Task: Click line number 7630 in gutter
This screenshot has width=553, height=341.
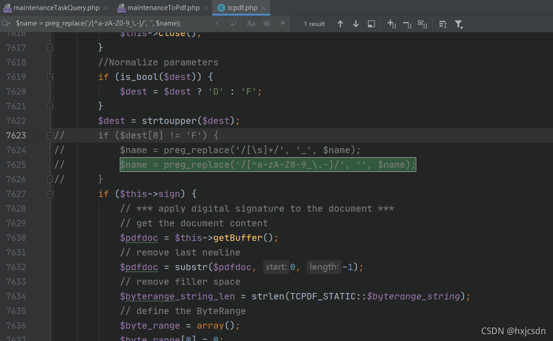Action: click(16, 238)
